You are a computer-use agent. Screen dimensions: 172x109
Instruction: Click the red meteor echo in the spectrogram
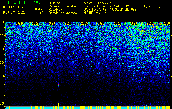click(x=59, y=85)
